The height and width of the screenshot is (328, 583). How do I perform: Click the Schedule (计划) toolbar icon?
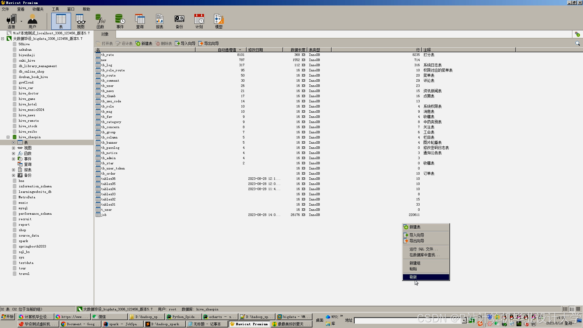point(199,21)
